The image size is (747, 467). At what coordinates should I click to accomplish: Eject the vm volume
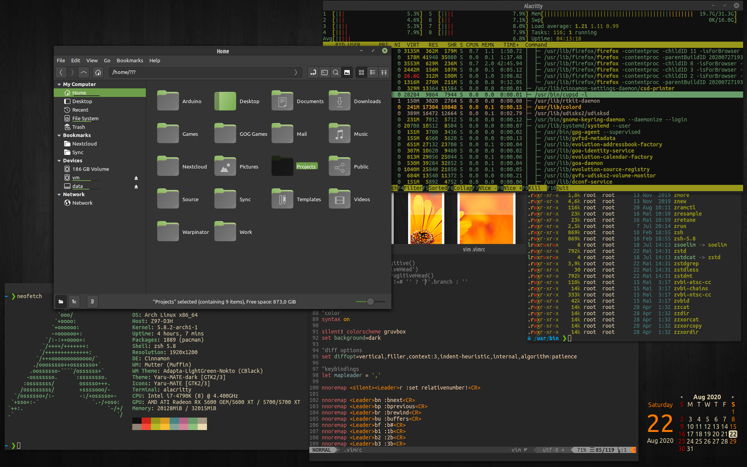click(136, 178)
